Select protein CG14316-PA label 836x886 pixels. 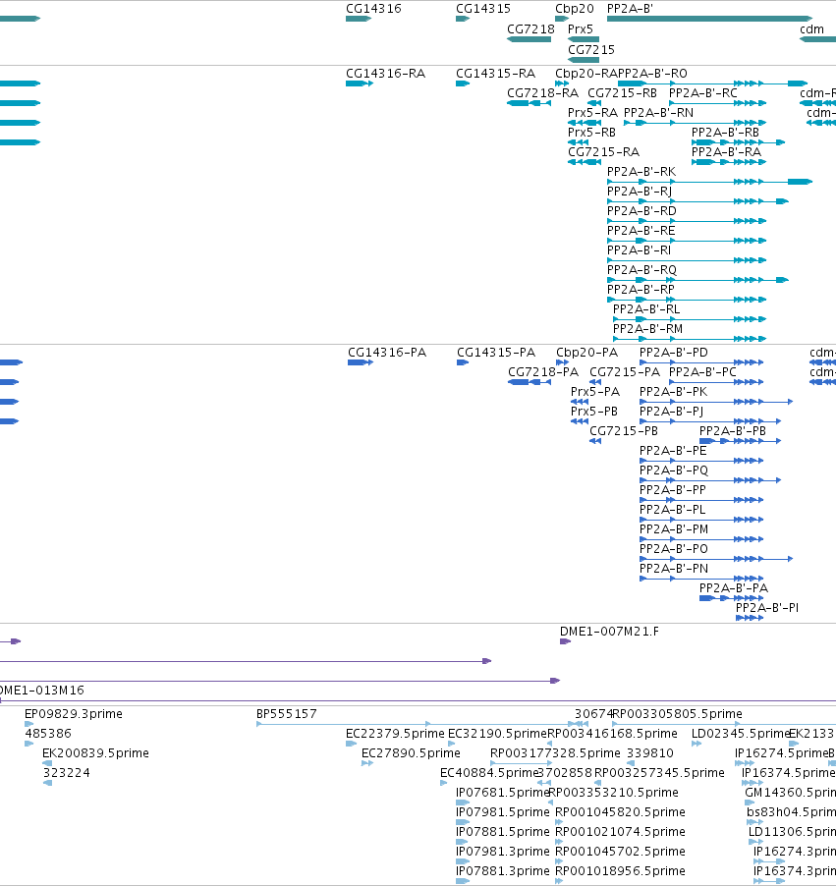point(387,353)
